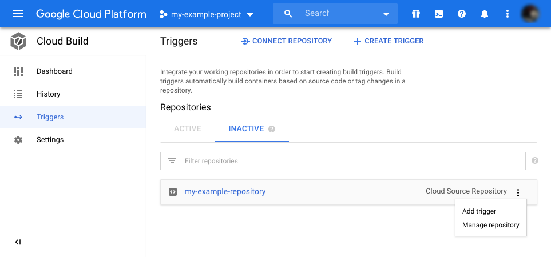551x257 pixels.
Task: Open the top bar vertical dots menu
Action: 507,14
